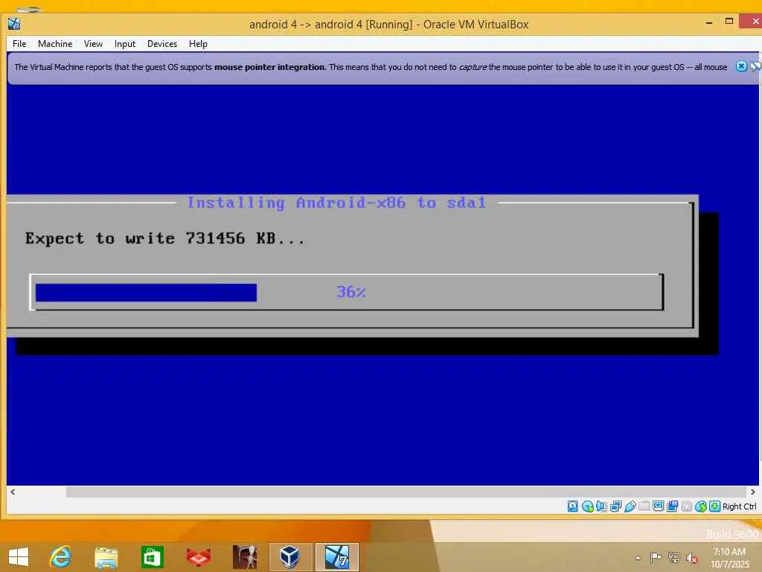The image size is (762, 572).
Task: Open the View menu
Action: tap(93, 44)
